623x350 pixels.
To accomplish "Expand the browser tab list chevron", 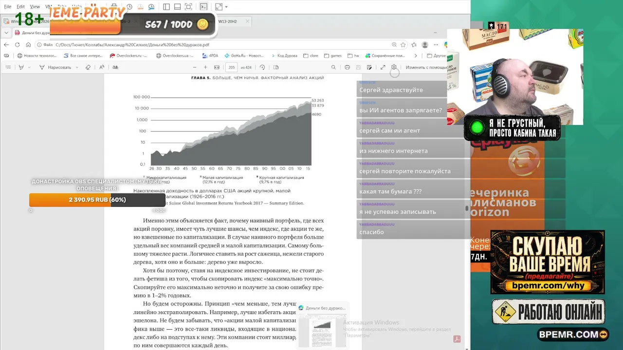I will click(6, 33).
